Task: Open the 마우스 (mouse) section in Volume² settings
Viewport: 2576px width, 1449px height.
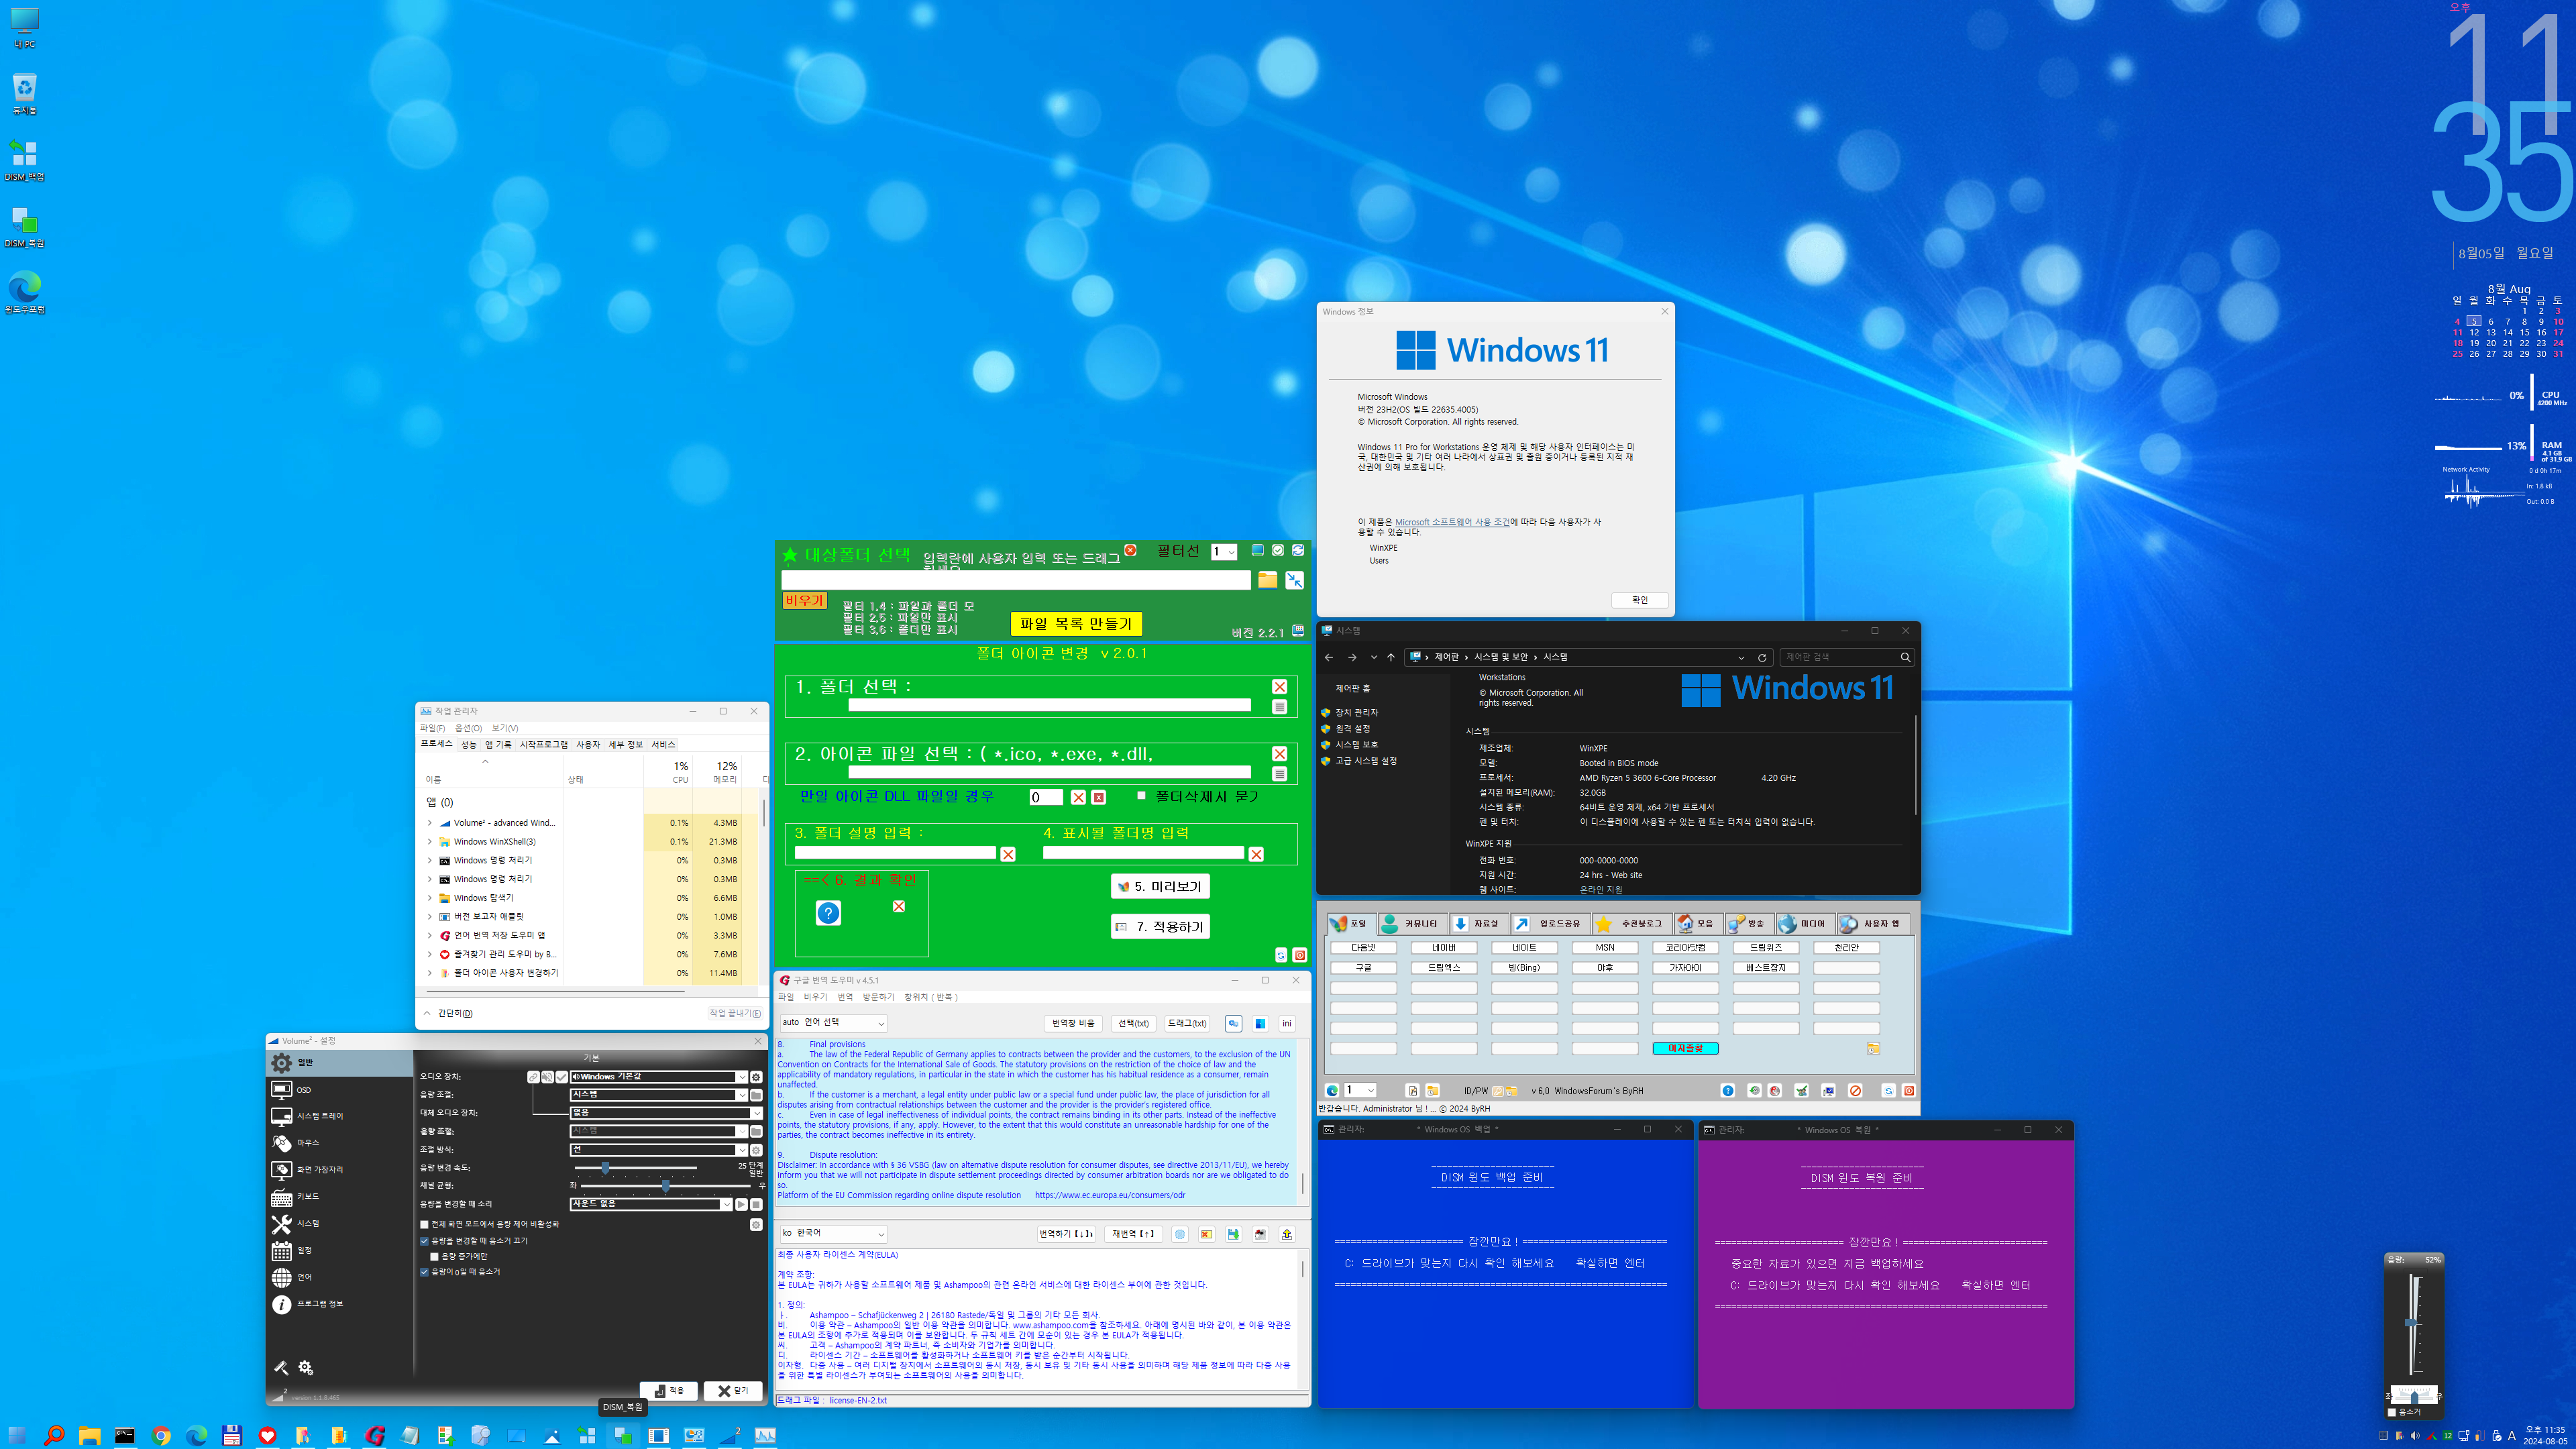Action: (x=339, y=1143)
